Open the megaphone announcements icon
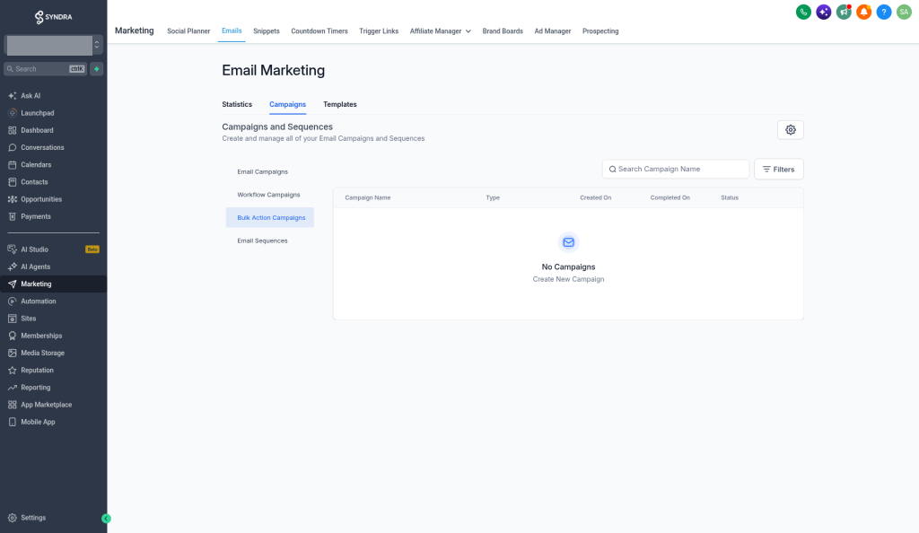 pos(844,12)
